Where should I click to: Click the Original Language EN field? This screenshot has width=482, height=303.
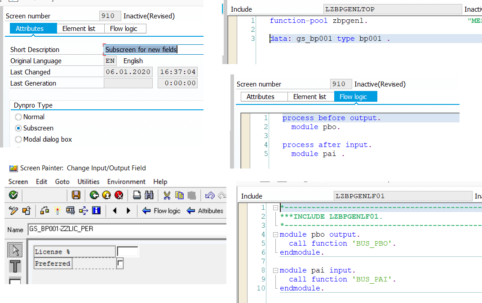coord(110,61)
